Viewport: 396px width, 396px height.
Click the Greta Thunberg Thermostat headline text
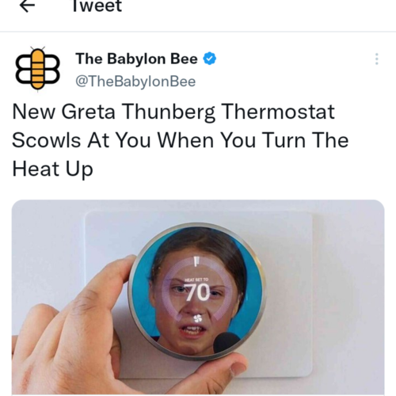pyautogui.click(x=181, y=140)
